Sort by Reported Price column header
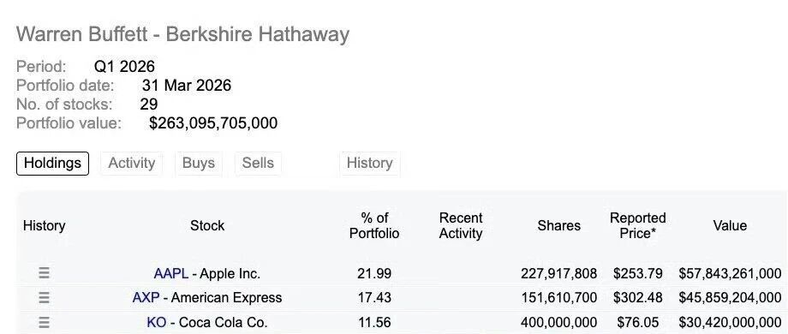Viewport: 788px width, 334px height. (638, 225)
